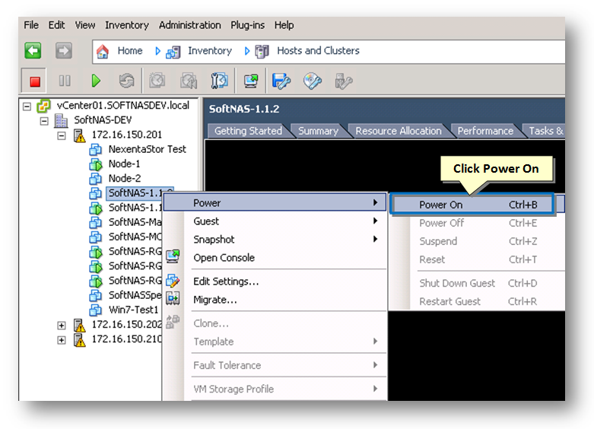
Task: Open the Edit menu
Action: tap(56, 25)
